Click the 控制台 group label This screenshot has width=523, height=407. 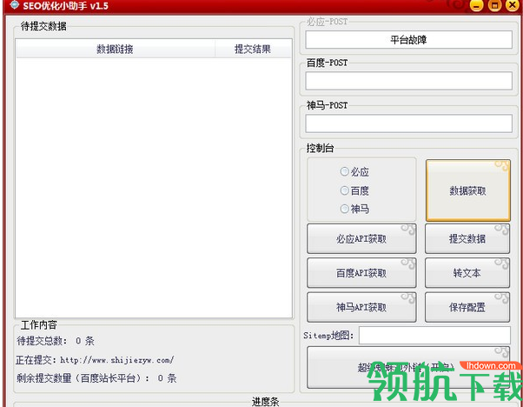click(321, 148)
